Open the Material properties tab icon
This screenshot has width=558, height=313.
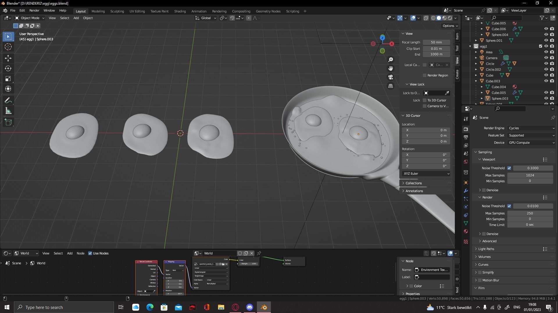click(x=466, y=231)
